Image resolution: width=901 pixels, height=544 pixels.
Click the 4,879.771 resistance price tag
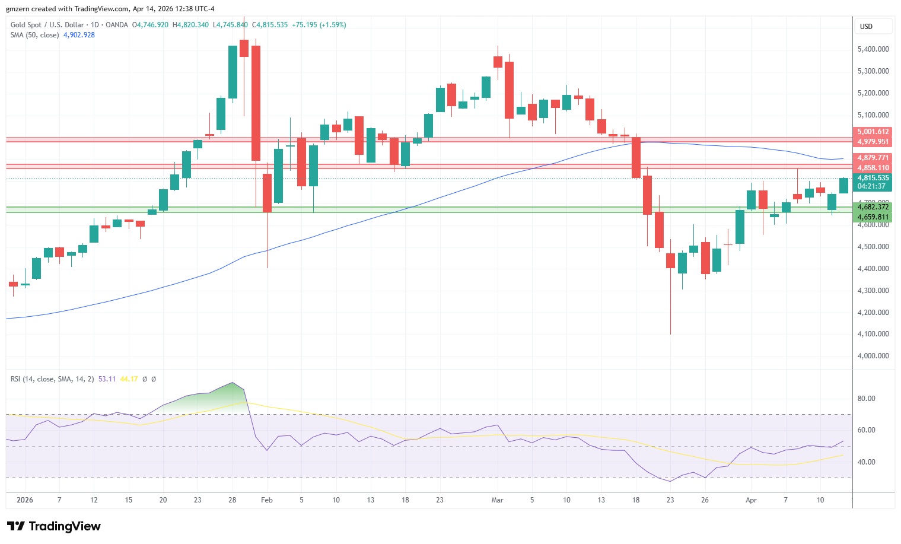point(873,158)
